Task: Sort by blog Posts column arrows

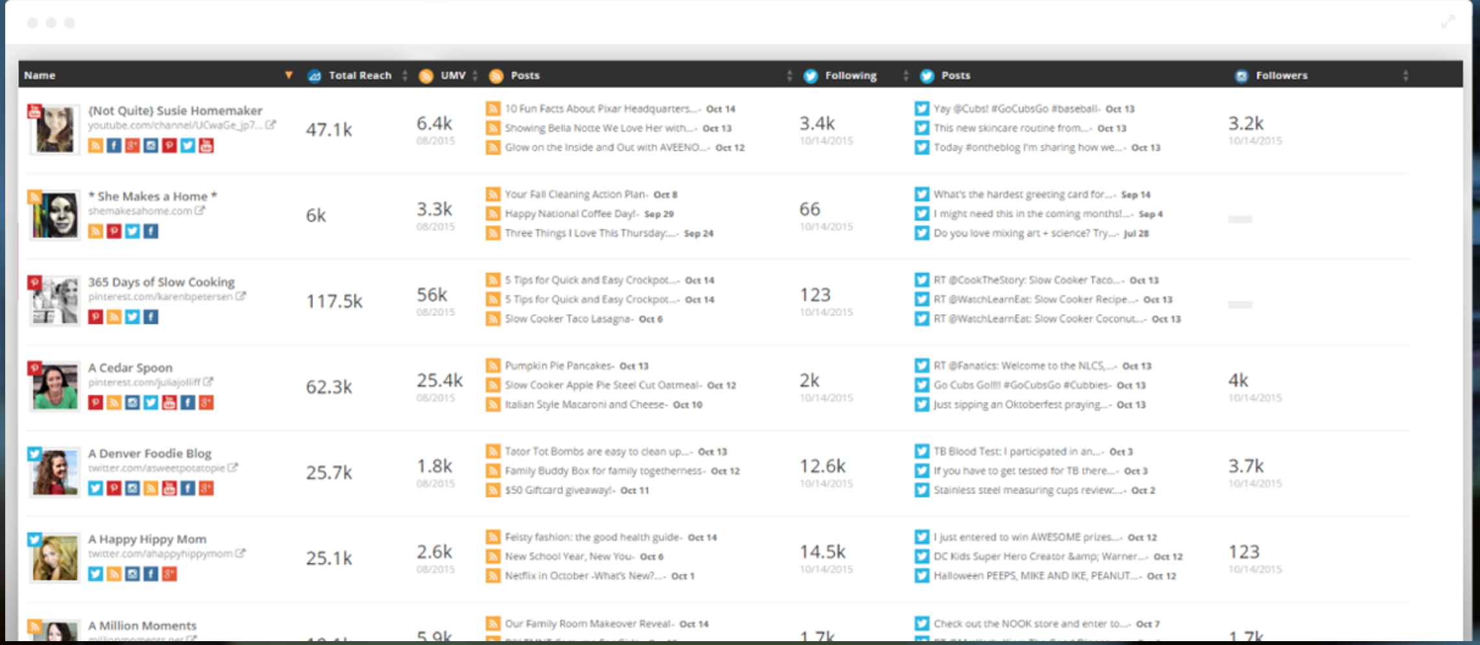Action: [x=789, y=75]
